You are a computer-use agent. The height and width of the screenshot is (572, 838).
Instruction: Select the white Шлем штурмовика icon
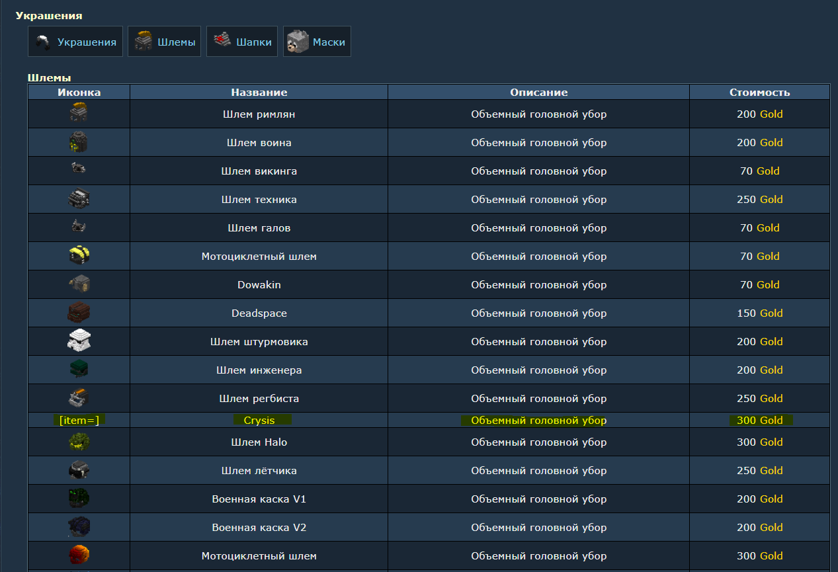tap(79, 341)
